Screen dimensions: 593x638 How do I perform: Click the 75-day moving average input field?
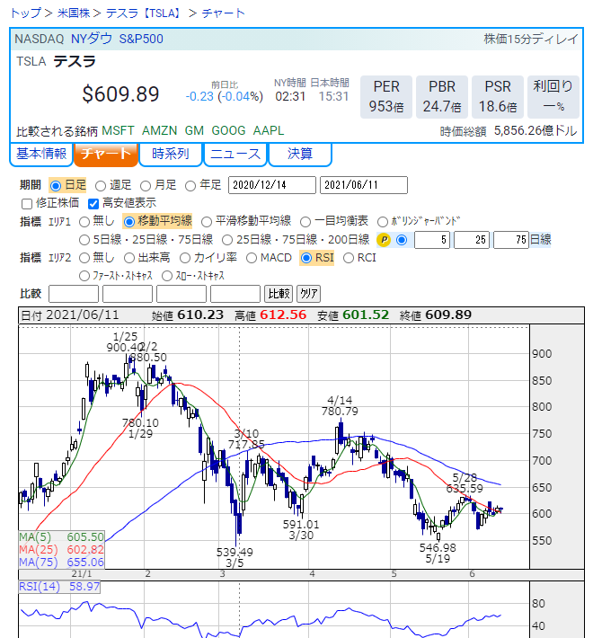click(510, 240)
